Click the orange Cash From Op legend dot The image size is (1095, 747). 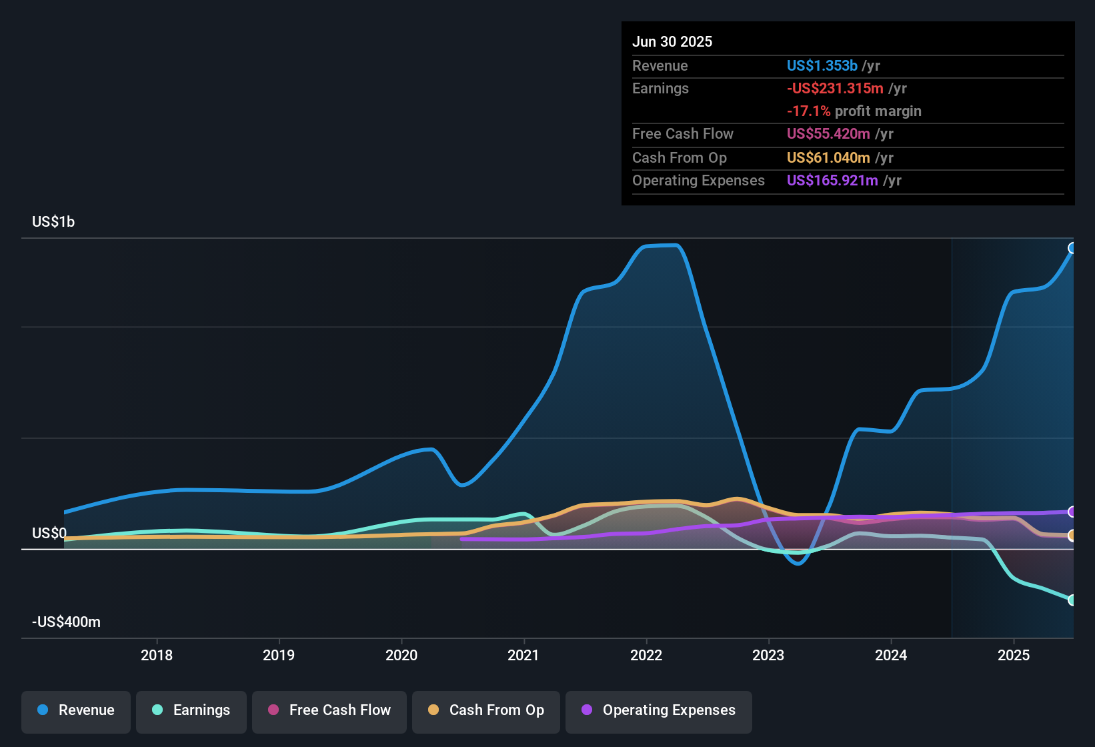[433, 710]
